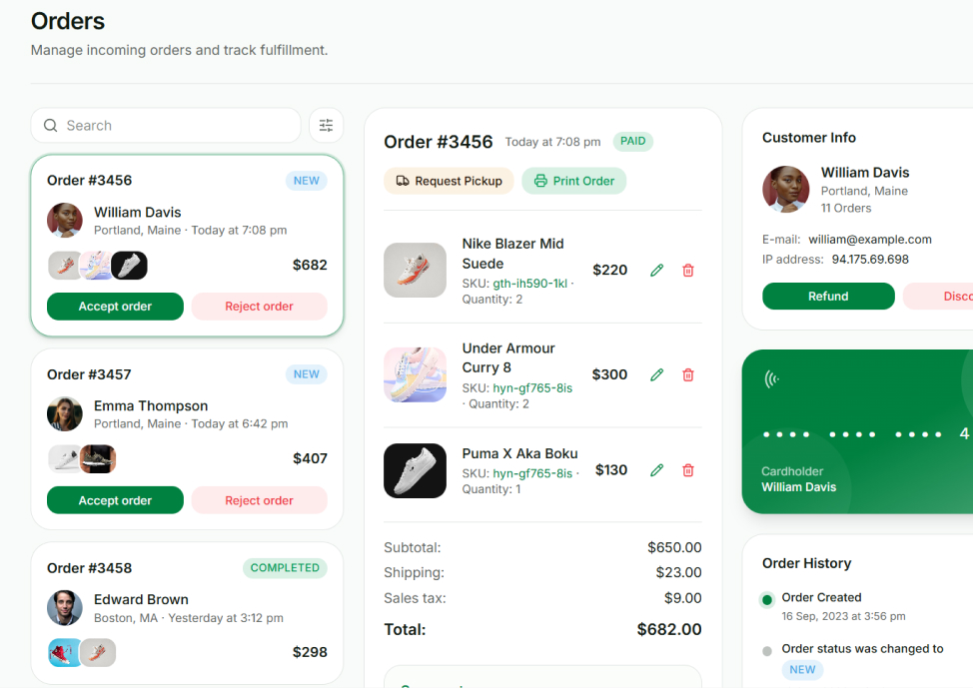Edit the Nike Blazer Mid Suede item
This screenshot has height=688, width=973.
click(656, 270)
